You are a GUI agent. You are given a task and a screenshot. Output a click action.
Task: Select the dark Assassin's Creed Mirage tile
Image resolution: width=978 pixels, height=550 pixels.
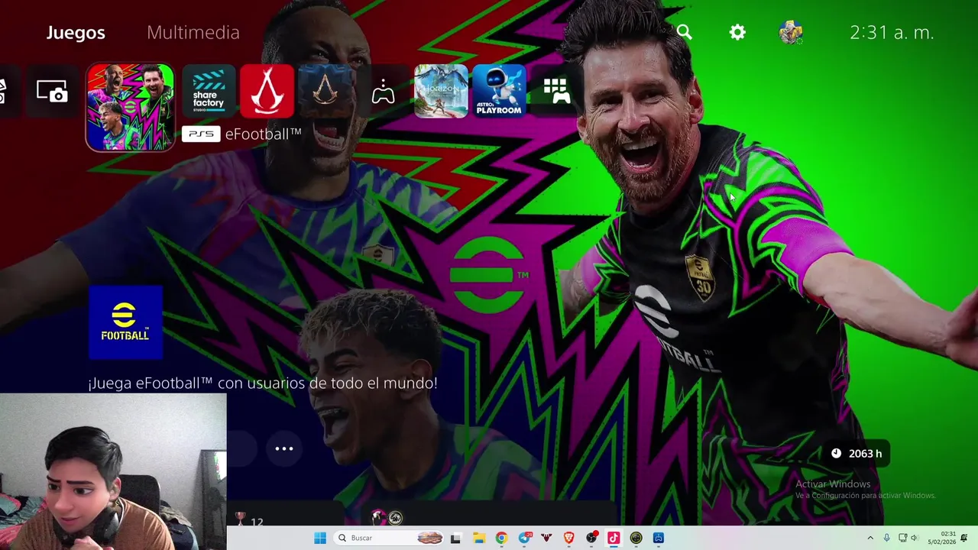pyautogui.click(x=325, y=92)
